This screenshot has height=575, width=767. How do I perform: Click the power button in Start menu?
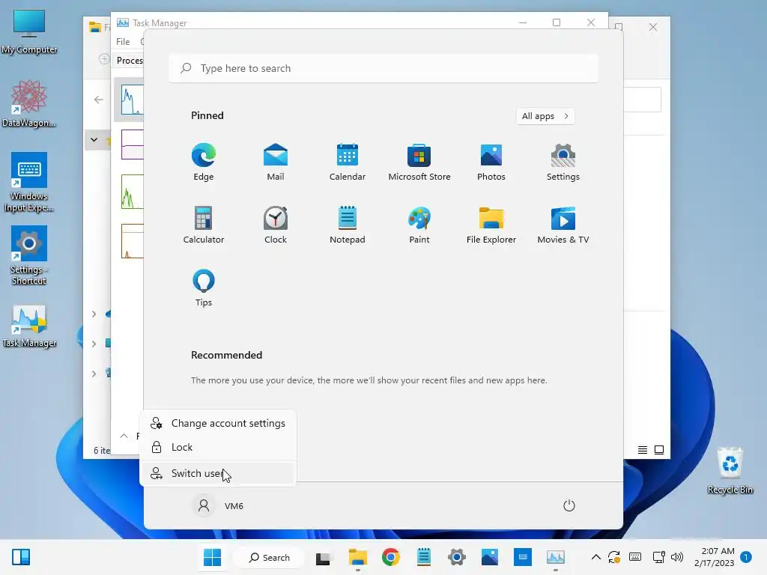pyautogui.click(x=569, y=505)
